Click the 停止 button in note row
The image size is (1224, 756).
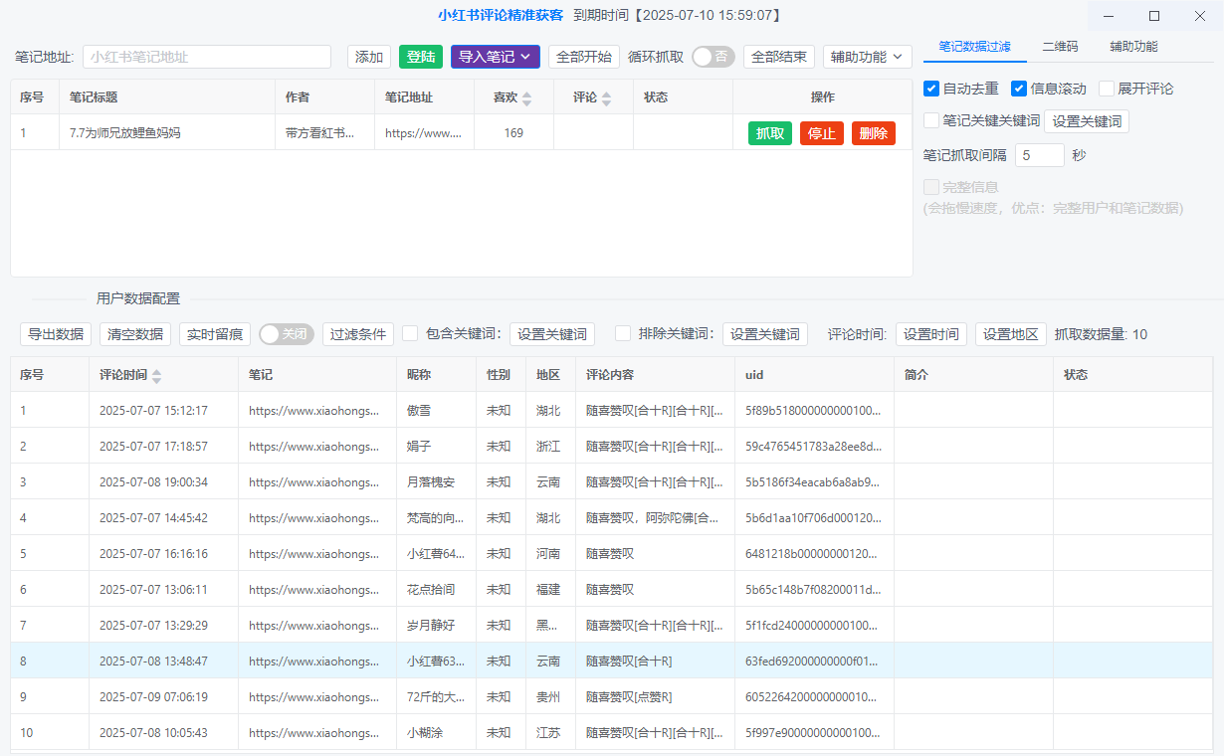pos(822,133)
